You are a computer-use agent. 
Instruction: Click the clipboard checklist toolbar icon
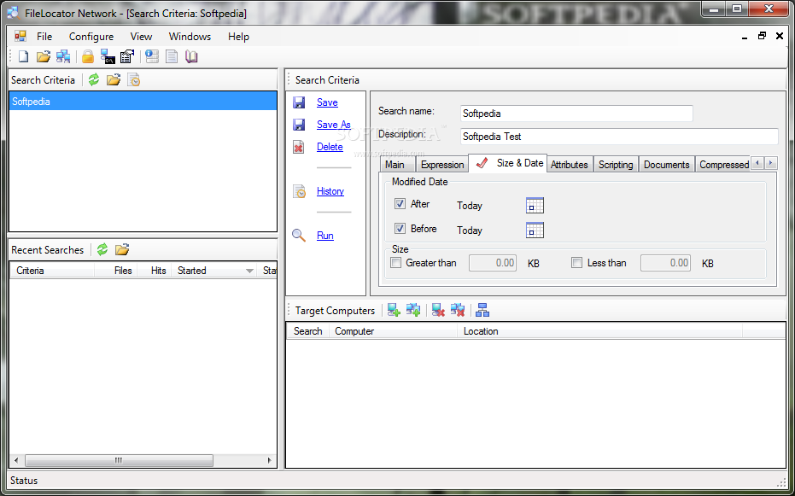click(126, 56)
